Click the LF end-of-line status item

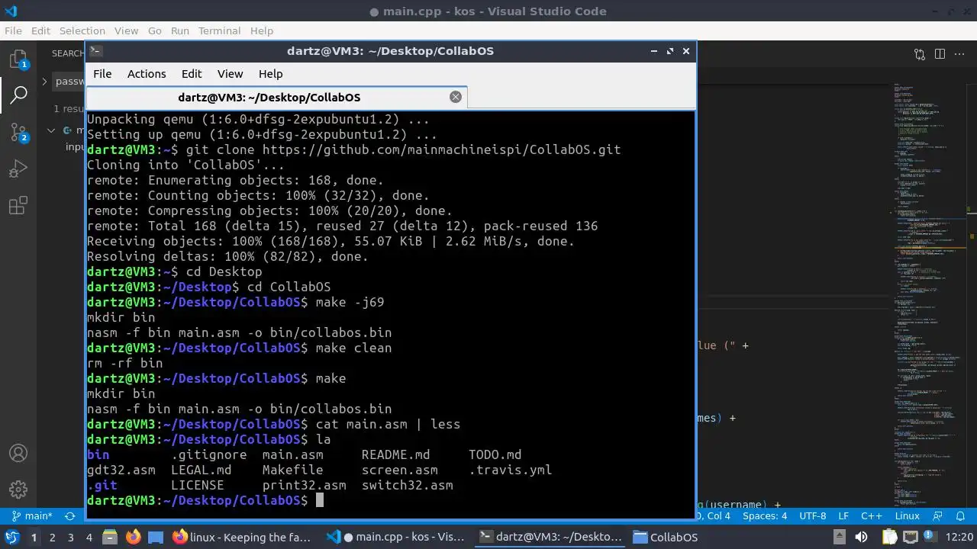tap(843, 516)
